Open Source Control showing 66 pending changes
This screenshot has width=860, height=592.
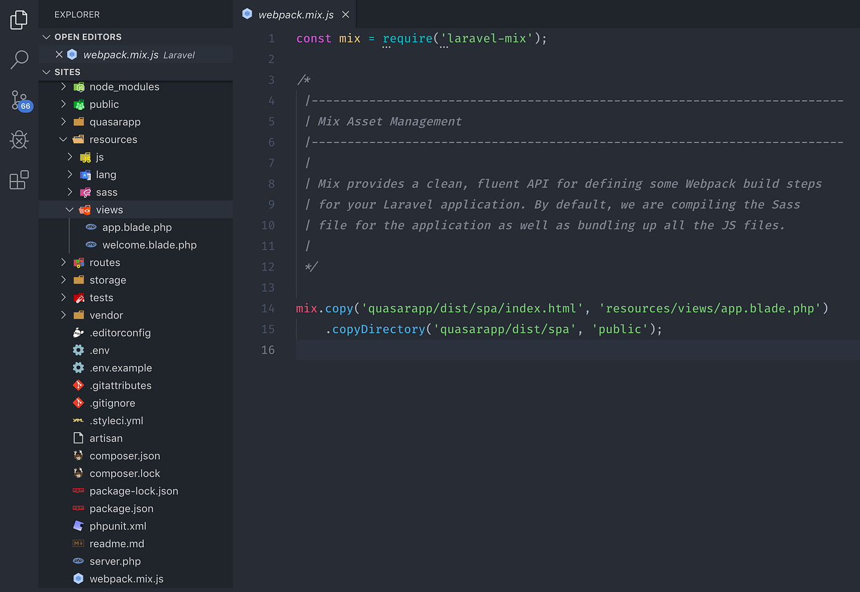(18, 99)
